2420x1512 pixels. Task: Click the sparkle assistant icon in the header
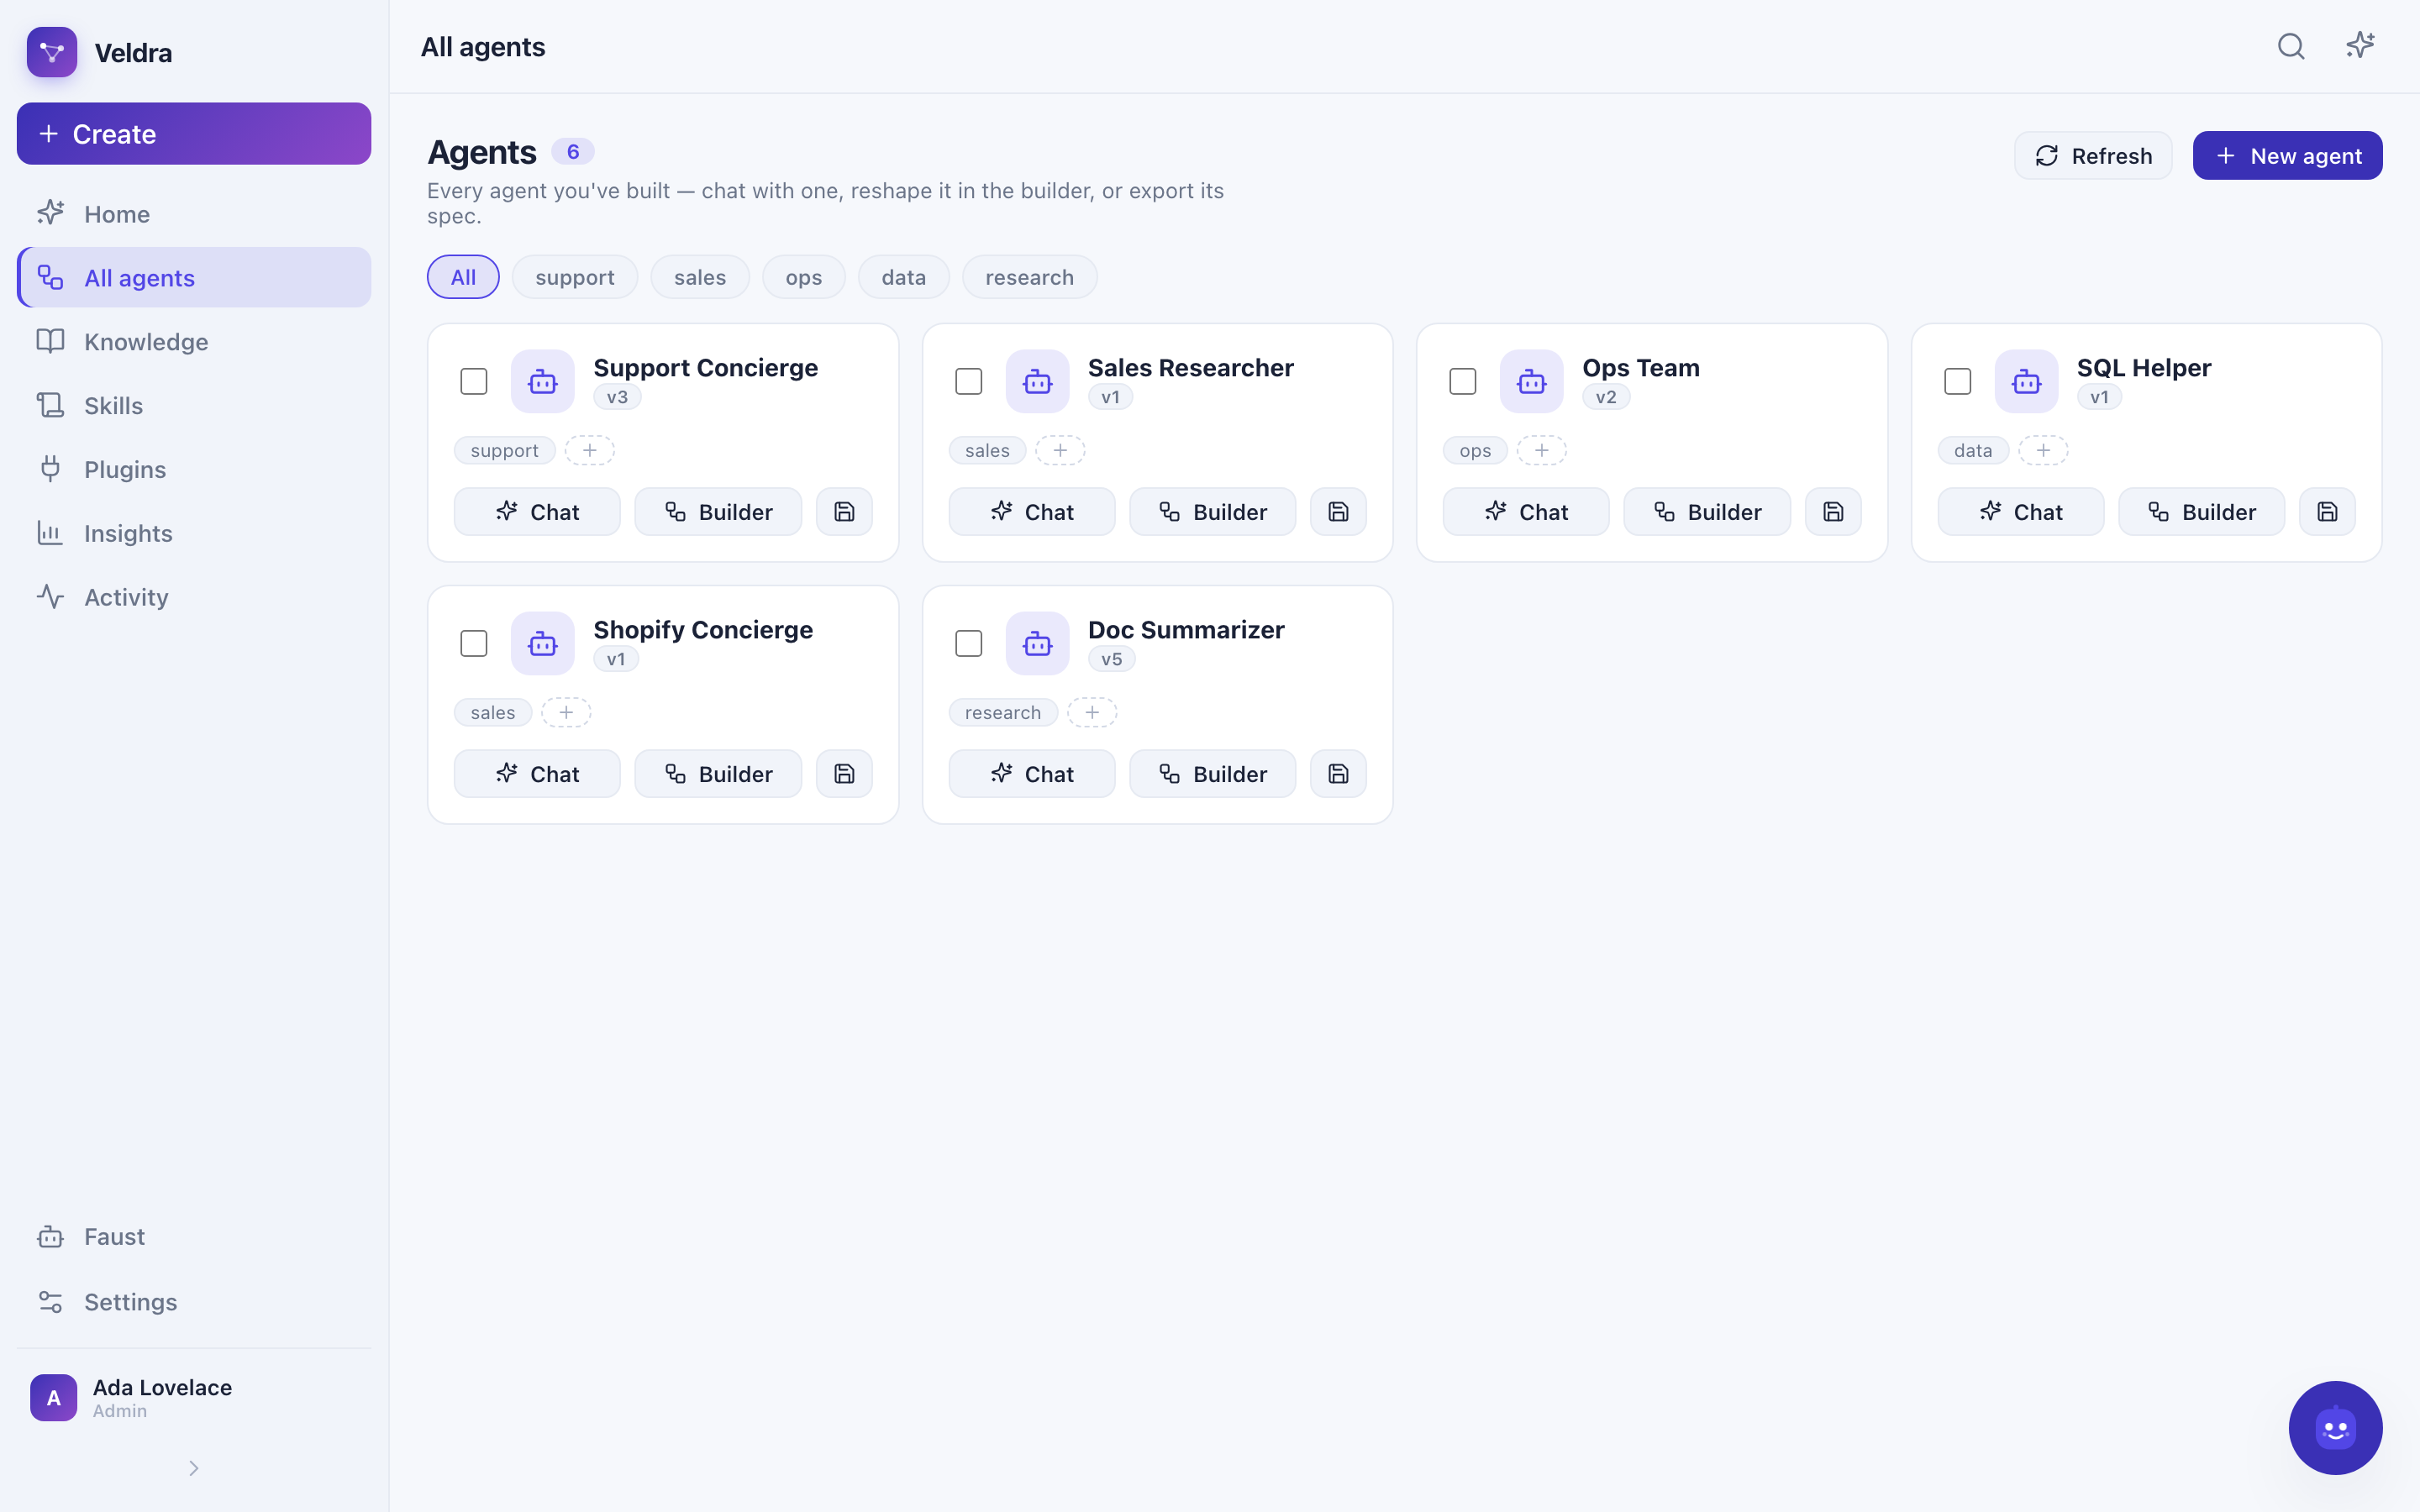point(2360,46)
